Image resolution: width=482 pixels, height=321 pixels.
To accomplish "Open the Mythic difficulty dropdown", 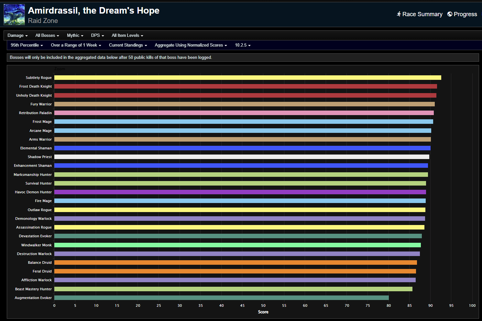I will [x=75, y=35].
